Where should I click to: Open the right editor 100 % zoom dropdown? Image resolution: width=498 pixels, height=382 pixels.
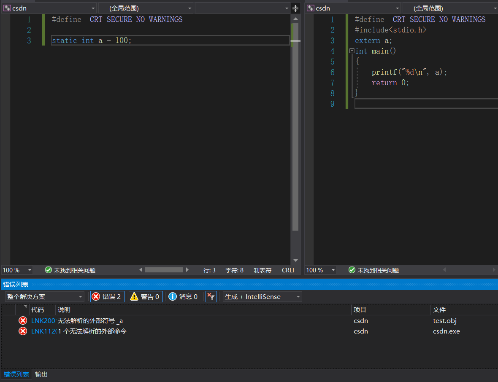(x=320, y=270)
